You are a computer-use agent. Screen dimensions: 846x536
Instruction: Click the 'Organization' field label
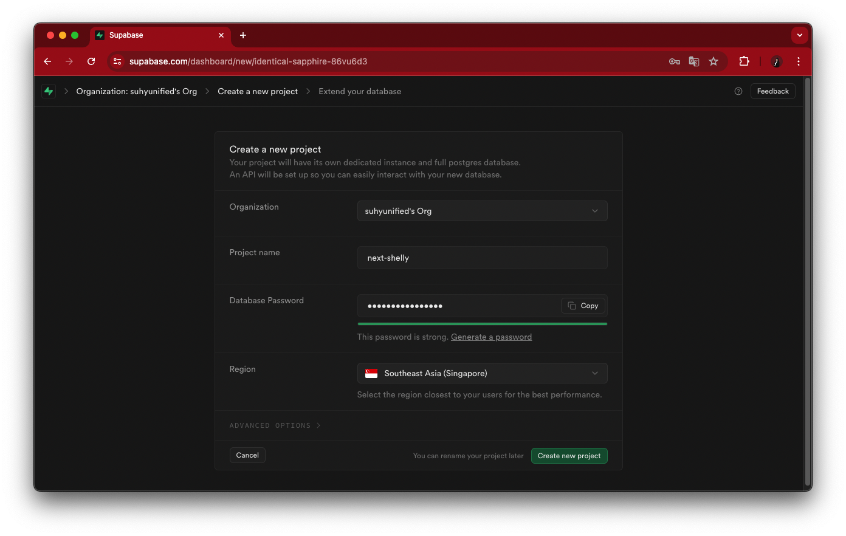254,207
